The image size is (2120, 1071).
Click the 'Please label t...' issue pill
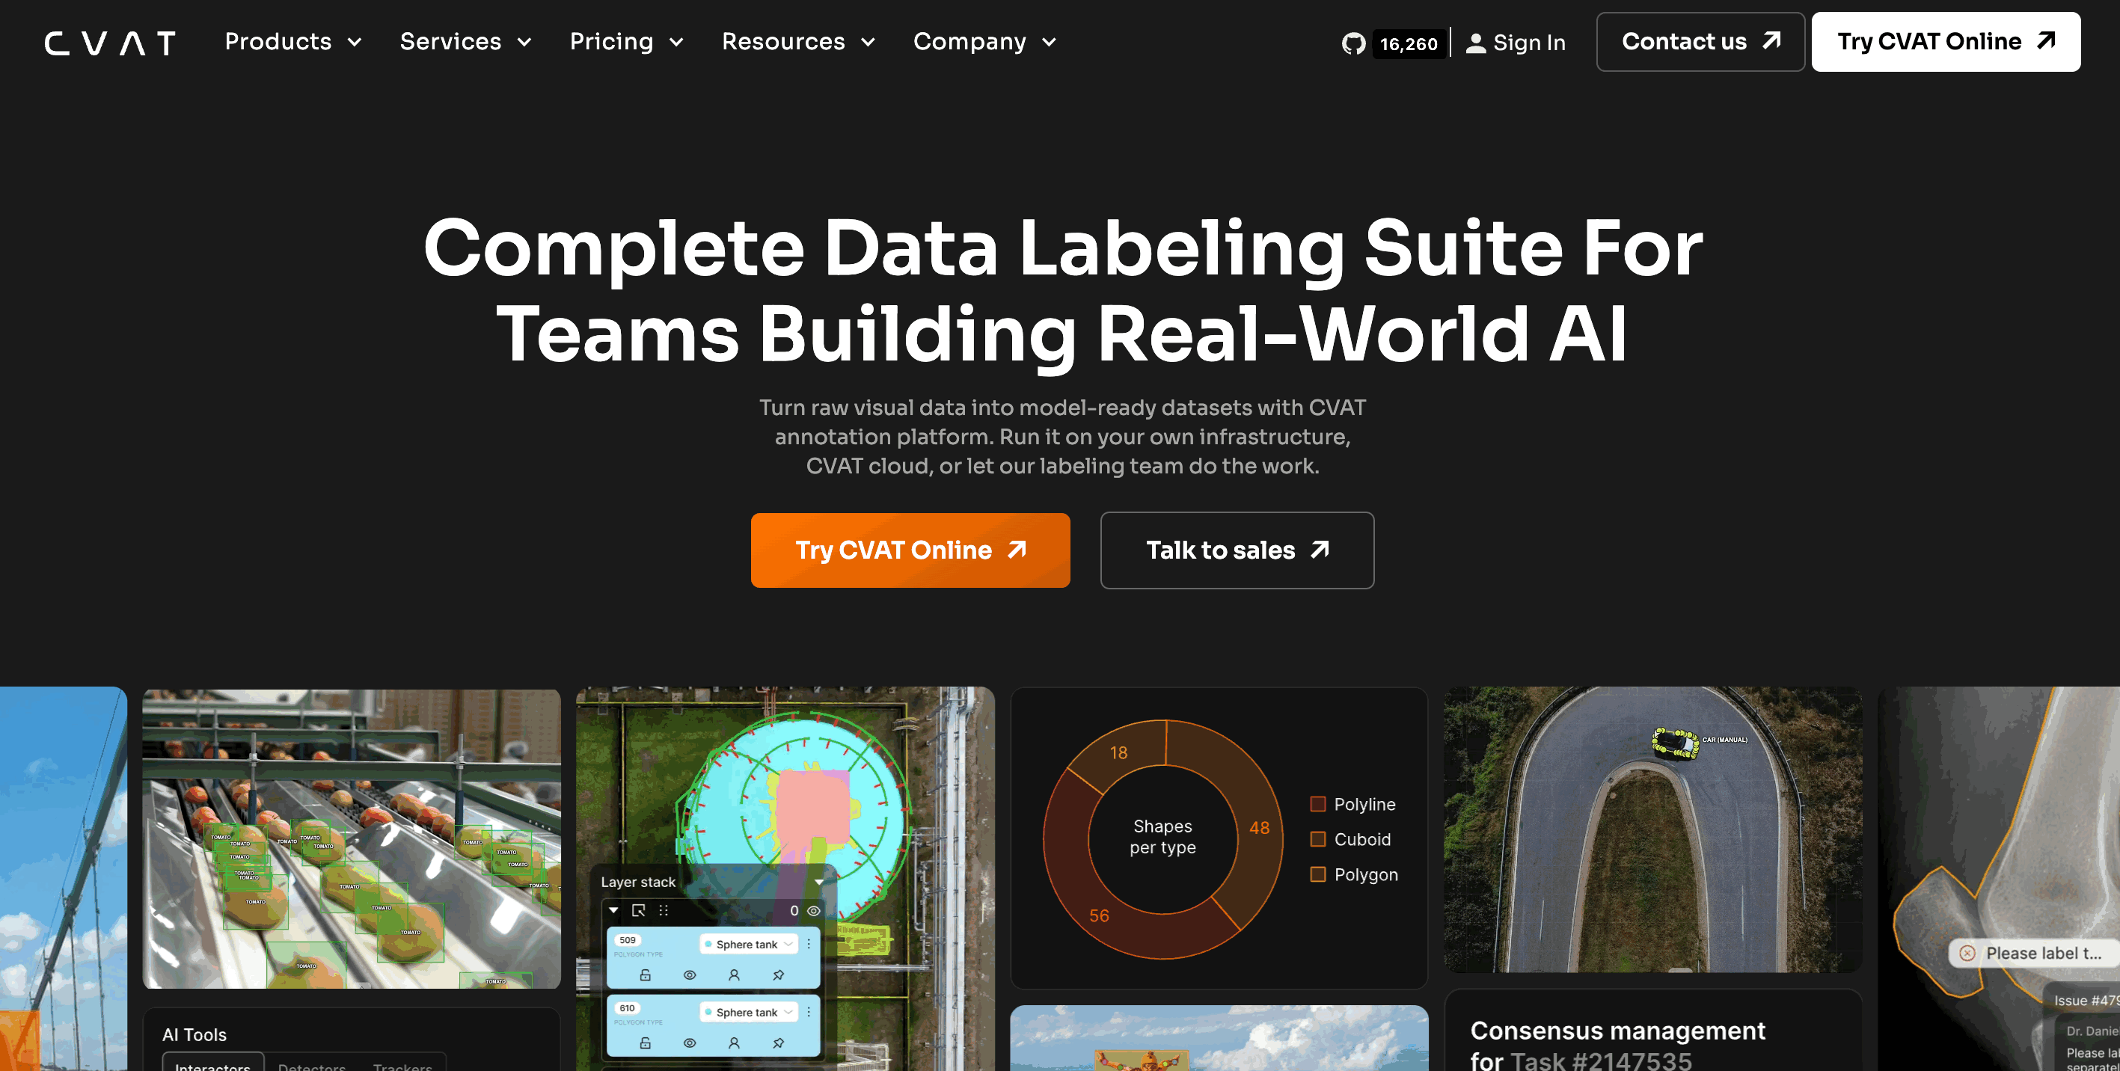tap(2033, 954)
